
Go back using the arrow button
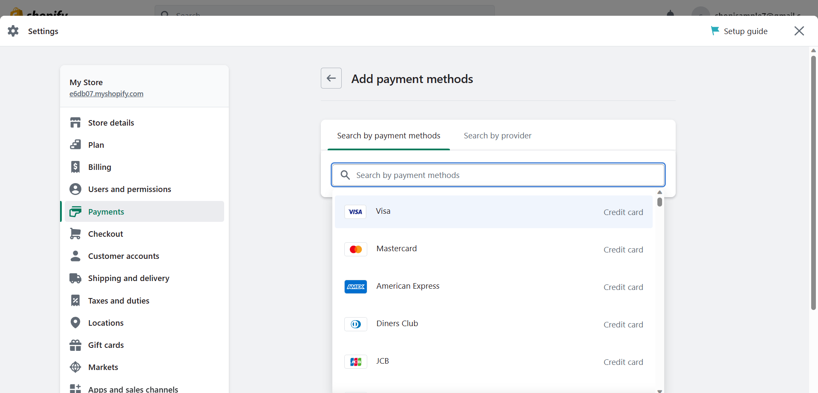[331, 78]
